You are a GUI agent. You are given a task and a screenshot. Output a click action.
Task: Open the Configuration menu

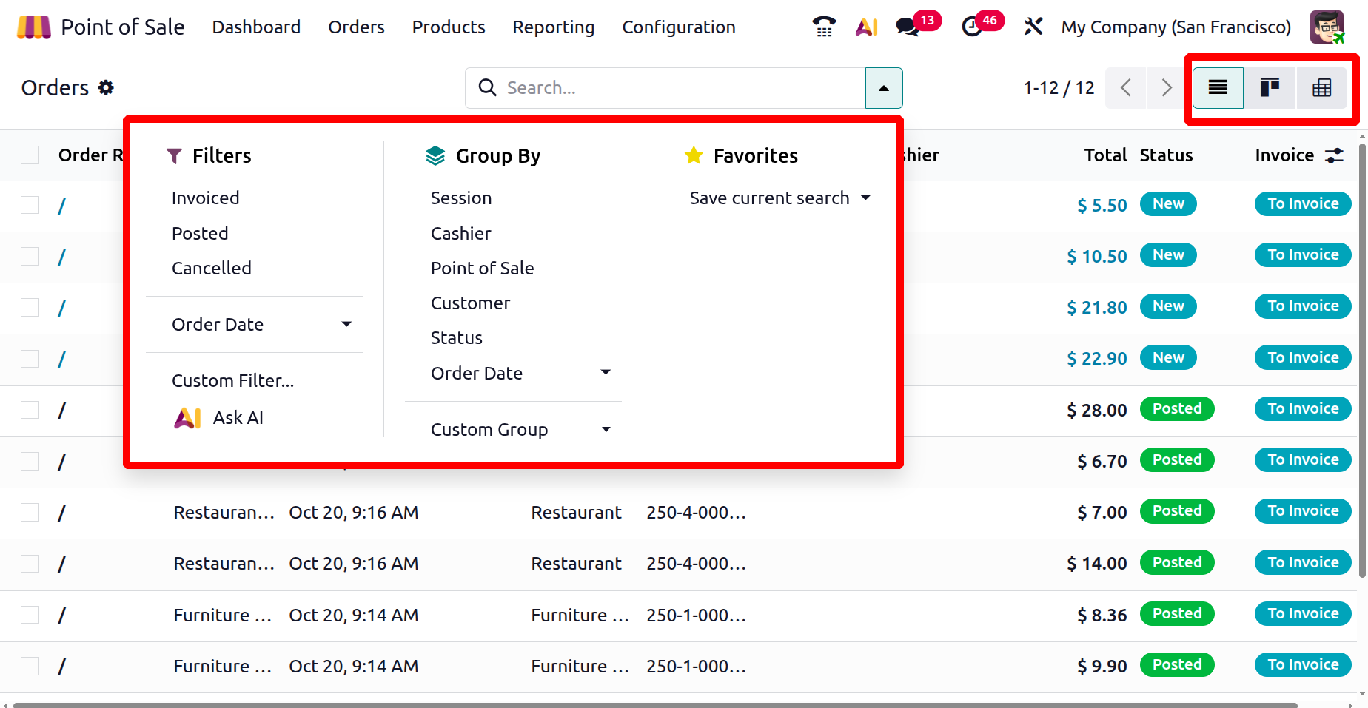[678, 27]
